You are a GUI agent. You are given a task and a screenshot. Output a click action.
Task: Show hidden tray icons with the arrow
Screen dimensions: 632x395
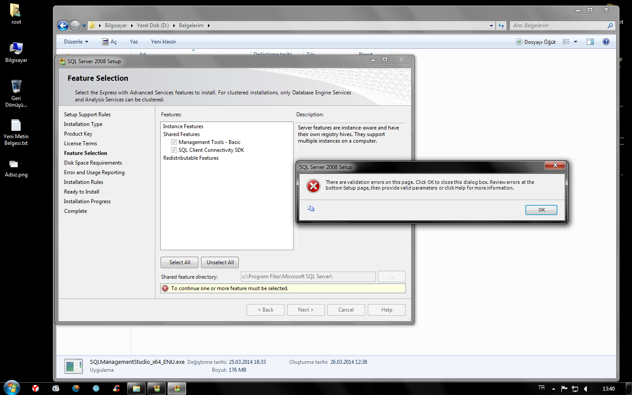[x=553, y=388]
